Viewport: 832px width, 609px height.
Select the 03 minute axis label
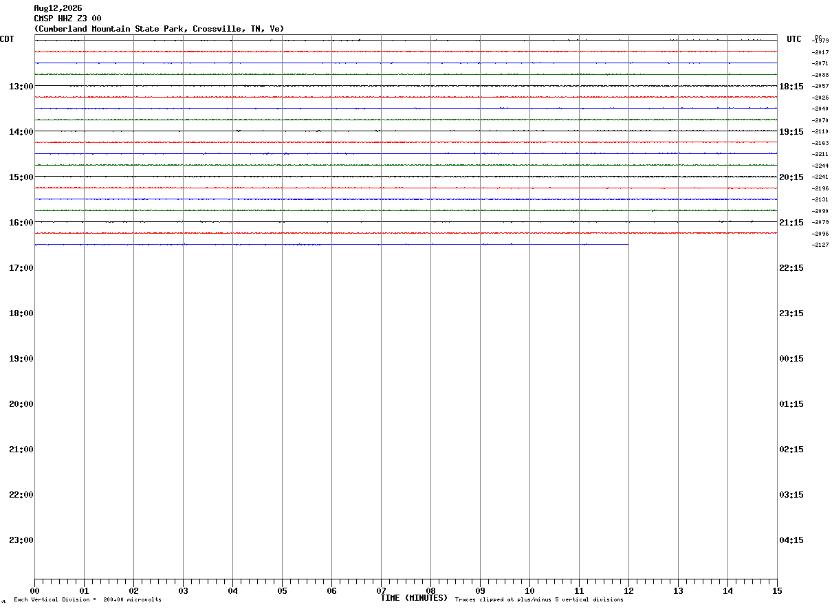[183, 591]
